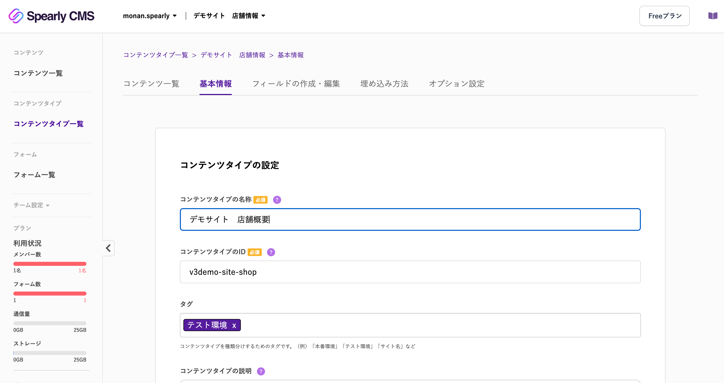The image size is (724, 383).
Task: Click the メンバー数 usage progress bar
Action: pyautogui.click(x=50, y=264)
